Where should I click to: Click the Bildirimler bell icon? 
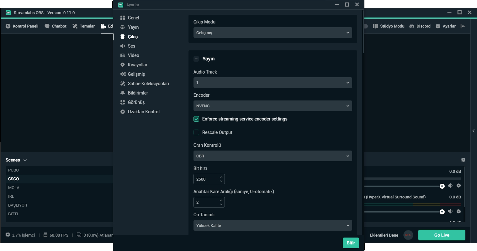click(123, 93)
